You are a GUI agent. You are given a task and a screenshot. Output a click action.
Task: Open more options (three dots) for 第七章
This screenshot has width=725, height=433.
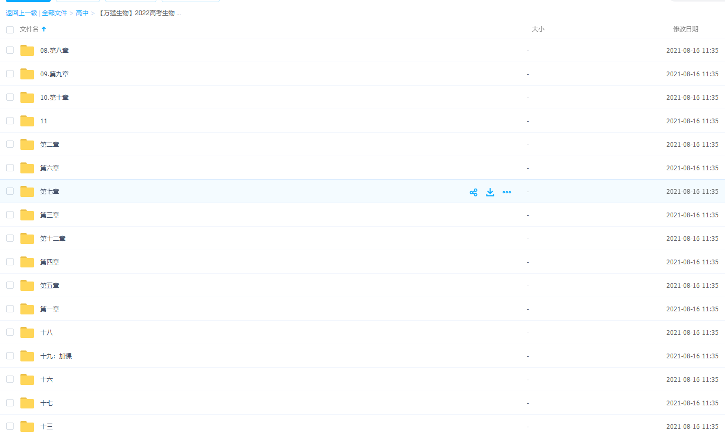point(507,192)
